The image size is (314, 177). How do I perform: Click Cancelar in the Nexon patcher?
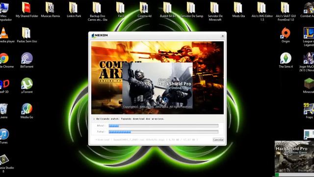click(218, 140)
